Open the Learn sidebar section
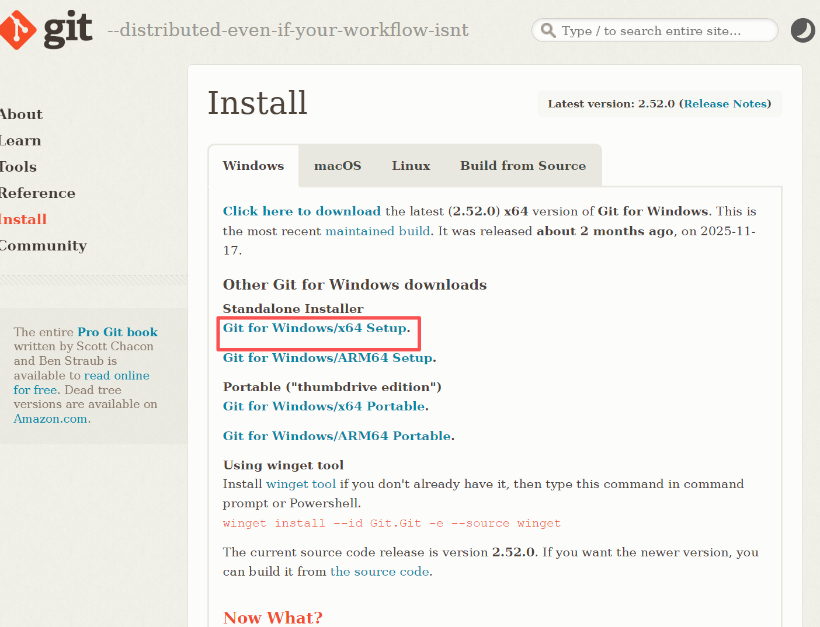 click(x=20, y=141)
